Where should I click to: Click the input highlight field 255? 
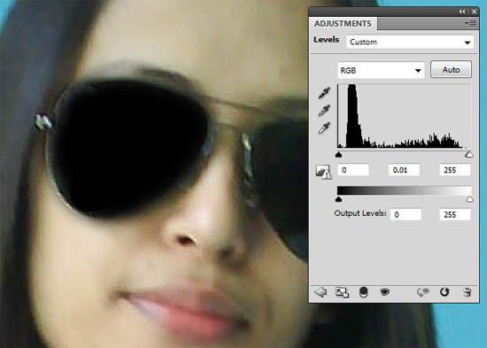(455, 170)
